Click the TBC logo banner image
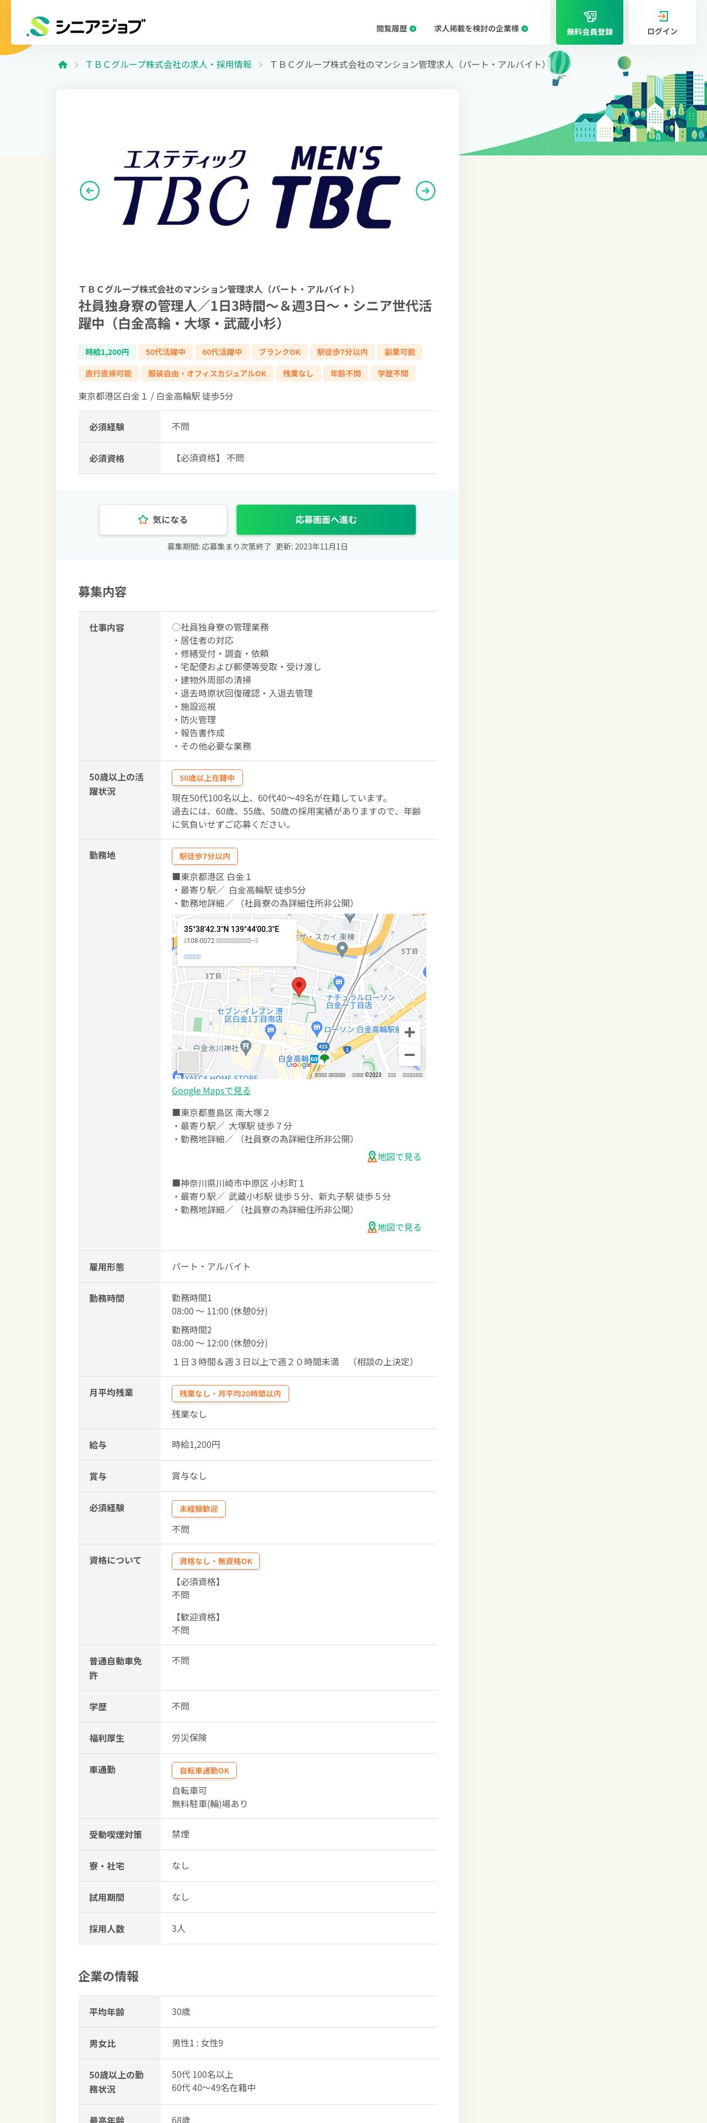The height and width of the screenshot is (2123, 707). pyautogui.click(x=257, y=188)
